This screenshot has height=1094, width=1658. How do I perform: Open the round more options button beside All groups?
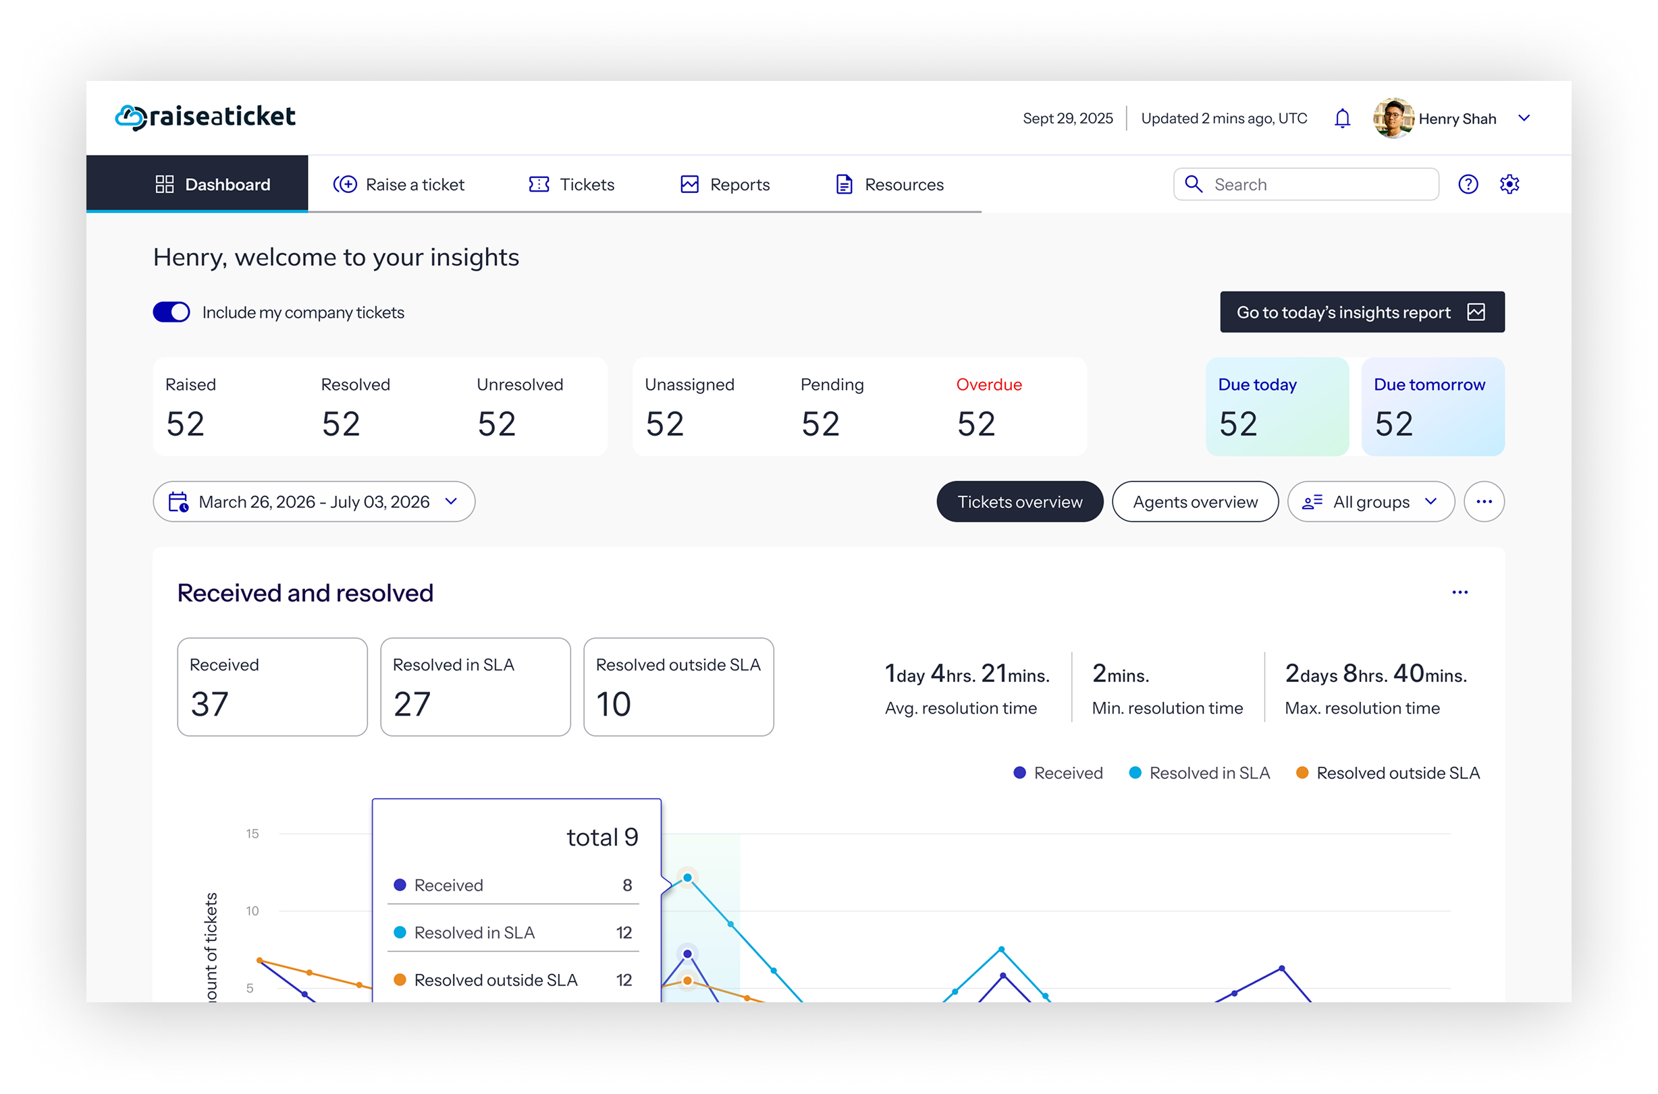pos(1484,502)
